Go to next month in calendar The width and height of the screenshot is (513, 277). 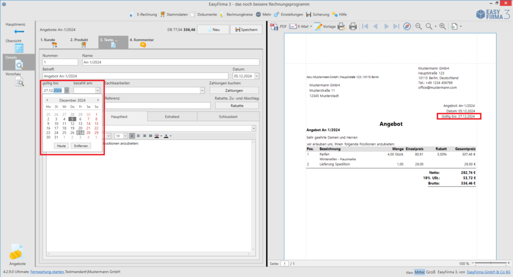[98, 100]
